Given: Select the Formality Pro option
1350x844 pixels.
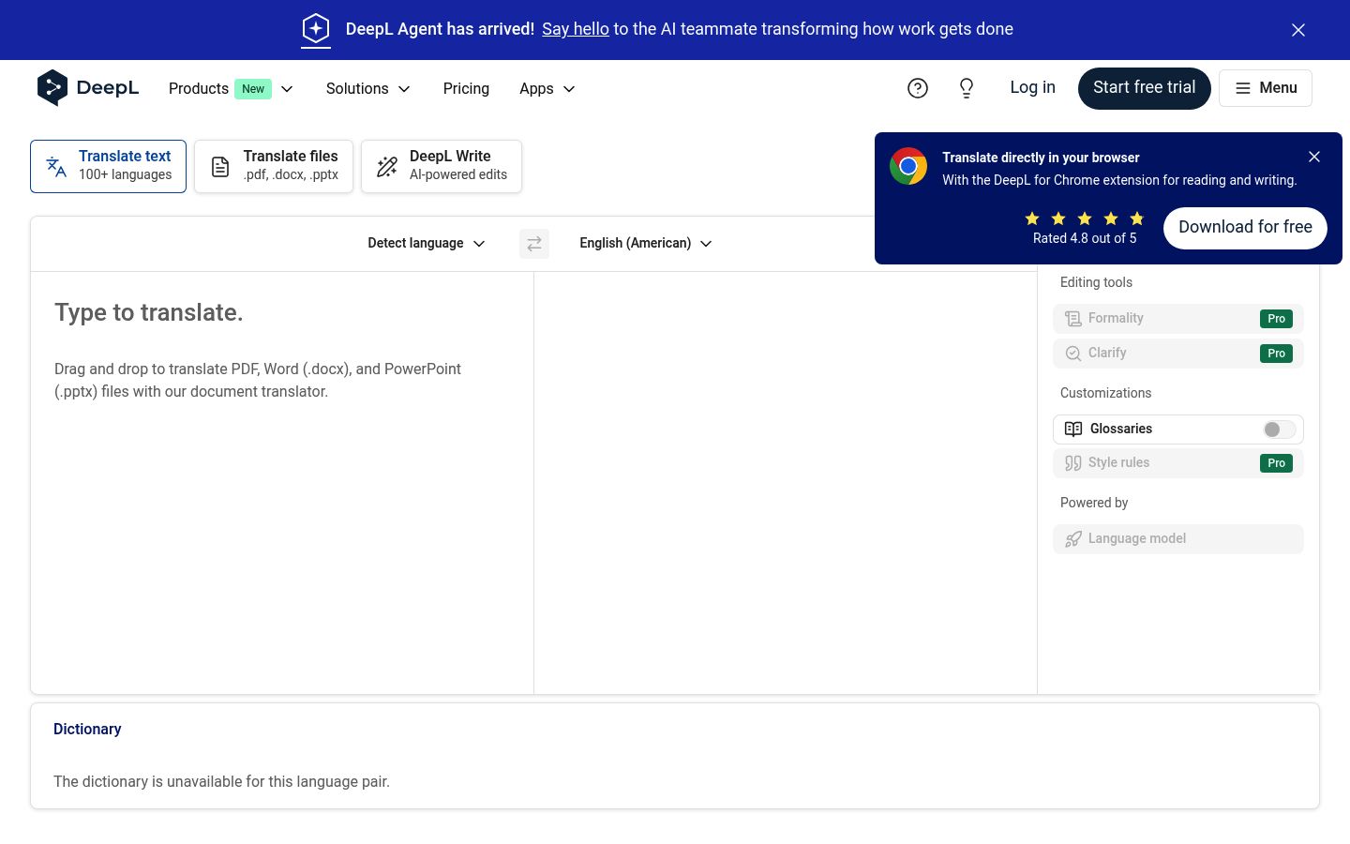Looking at the screenshot, I should [1178, 319].
